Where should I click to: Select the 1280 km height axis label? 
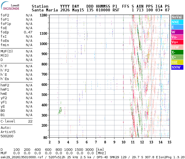[x=43, y=15]
